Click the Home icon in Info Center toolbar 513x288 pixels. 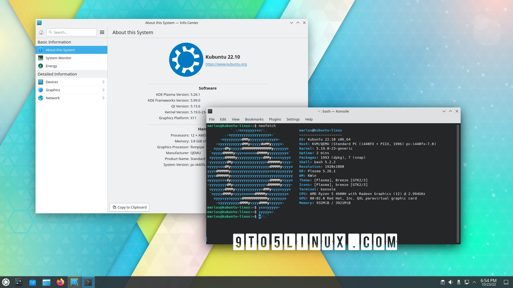coord(41,32)
